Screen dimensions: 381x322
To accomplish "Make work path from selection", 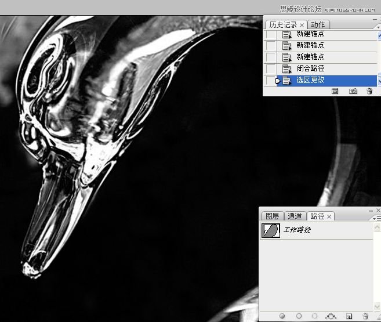I will pos(332,316).
